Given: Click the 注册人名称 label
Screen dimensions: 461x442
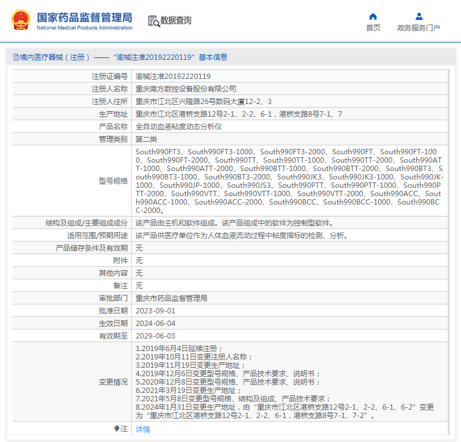Looking at the screenshot, I should [110, 89].
